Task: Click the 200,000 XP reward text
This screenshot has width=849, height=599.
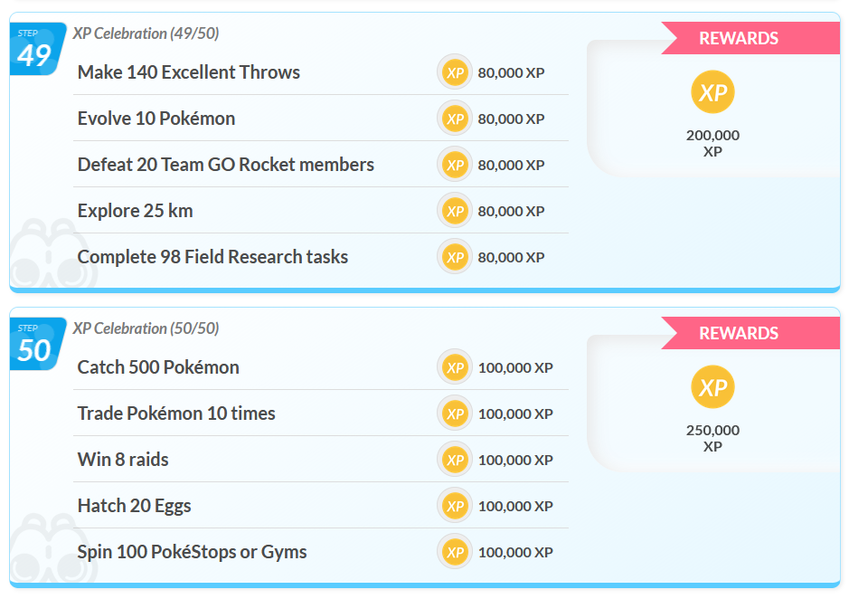Action: (712, 143)
